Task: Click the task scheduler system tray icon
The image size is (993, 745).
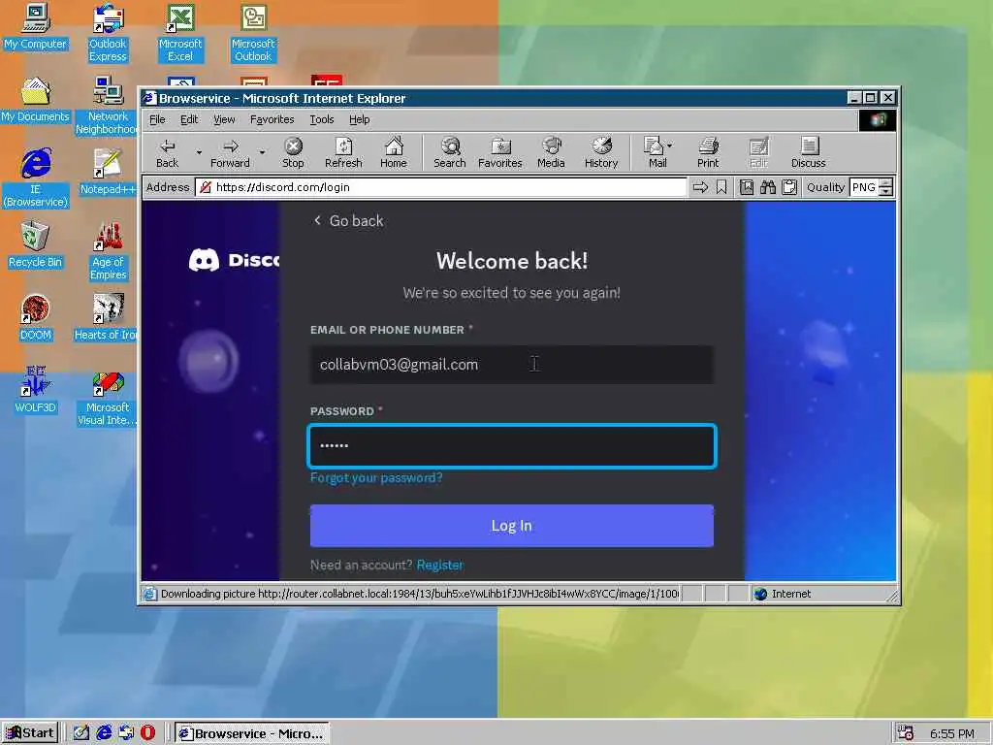Action: (907, 733)
